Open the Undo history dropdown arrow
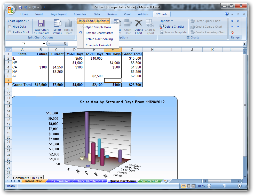 [30, 7]
